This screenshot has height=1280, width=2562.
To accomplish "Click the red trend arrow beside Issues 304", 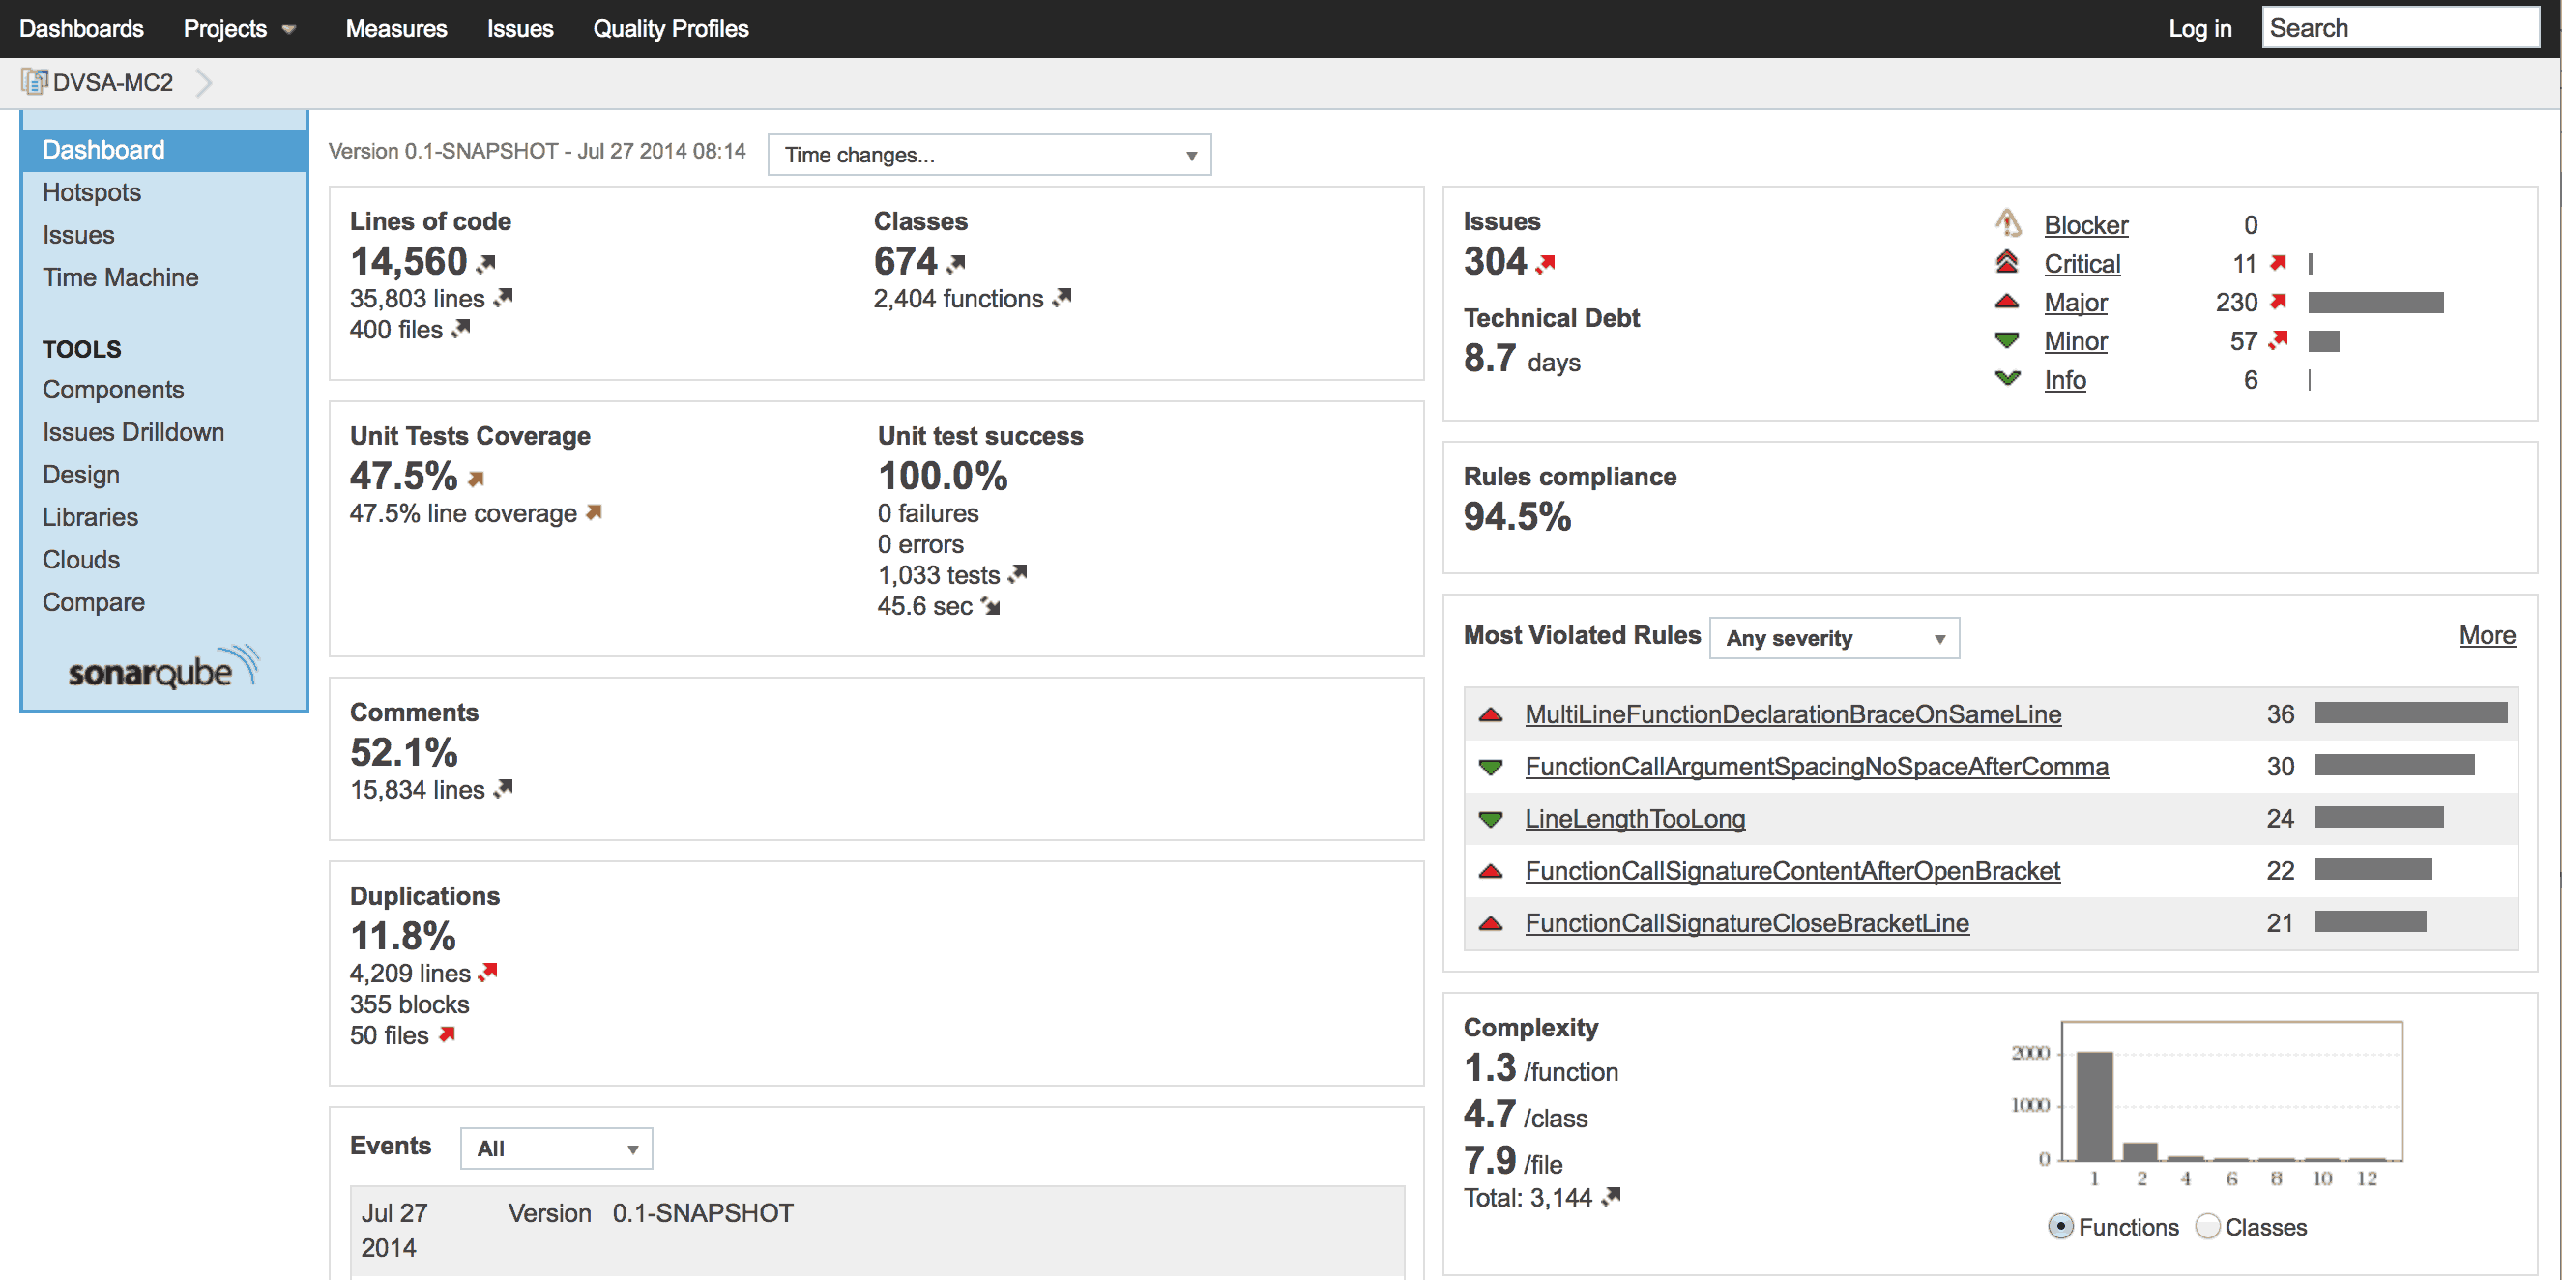I will coord(1545,264).
